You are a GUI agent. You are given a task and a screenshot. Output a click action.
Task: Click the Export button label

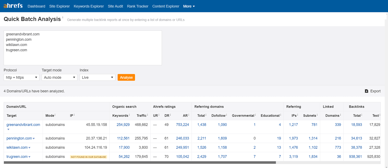click(x=375, y=91)
